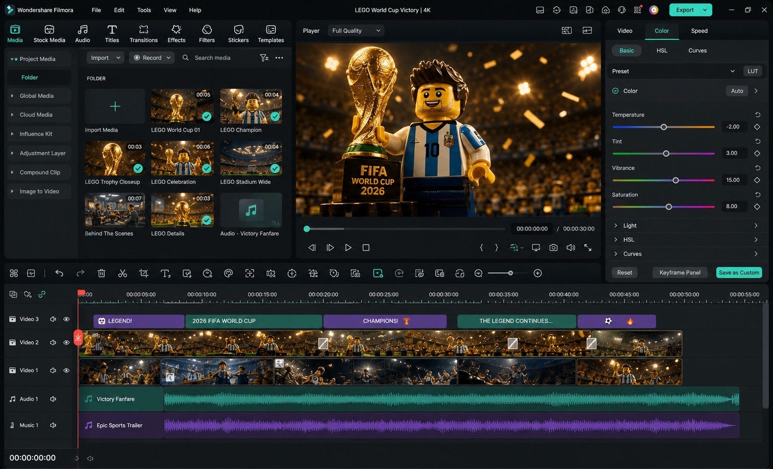Open the Tools menu
The height and width of the screenshot is (469, 773).
pos(144,10)
